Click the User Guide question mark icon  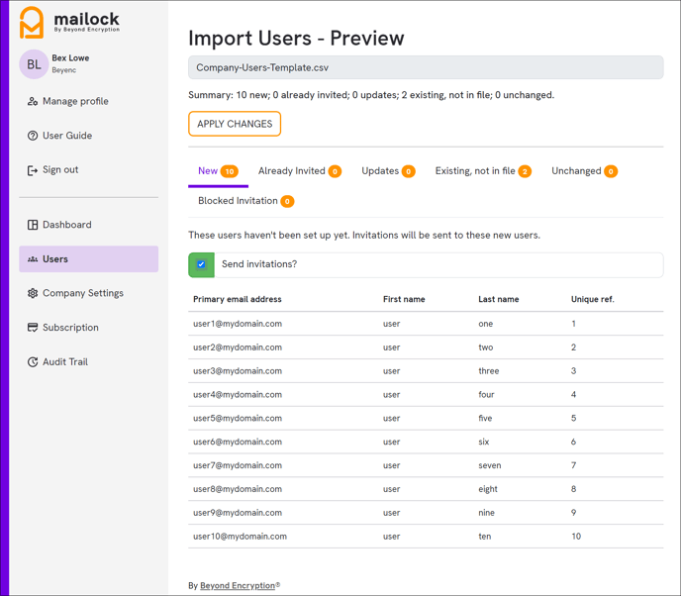tap(33, 136)
